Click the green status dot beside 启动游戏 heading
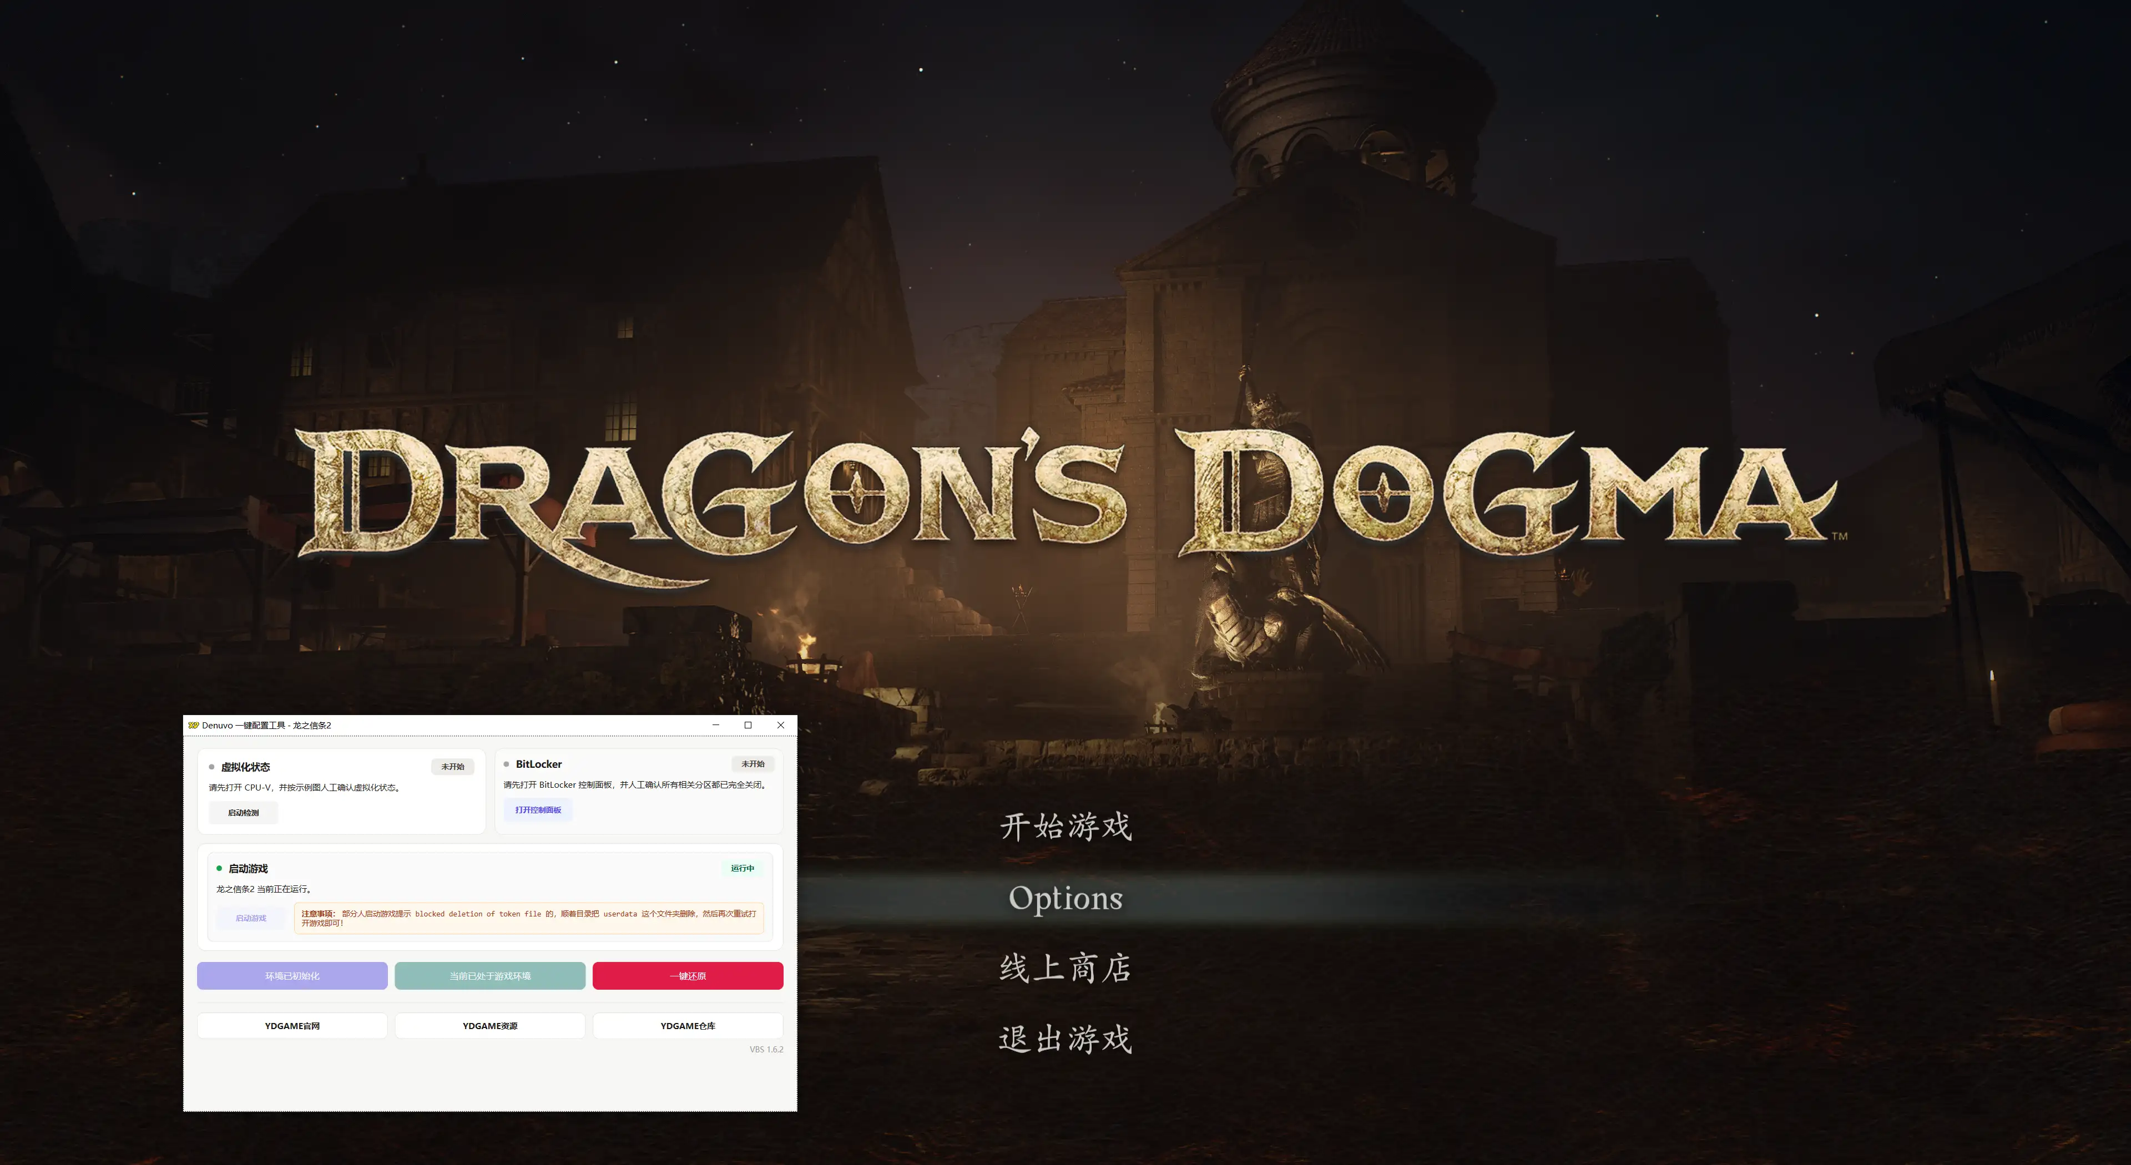 tap(219, 868)
